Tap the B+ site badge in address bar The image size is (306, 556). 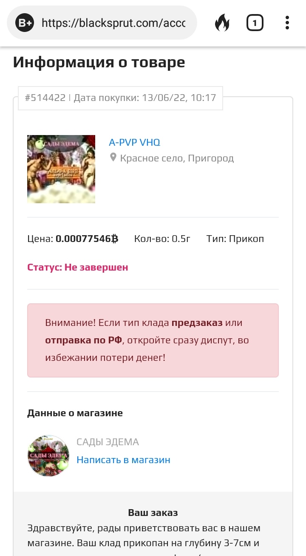pyautogui.click(x=25, y=23)
